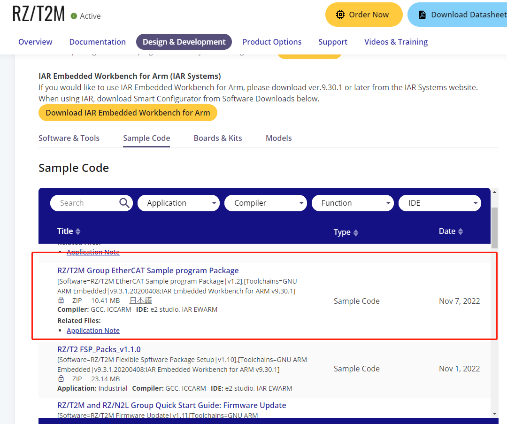Click the search magnifier icon
The image size is (507, 424).
point(124,203)
